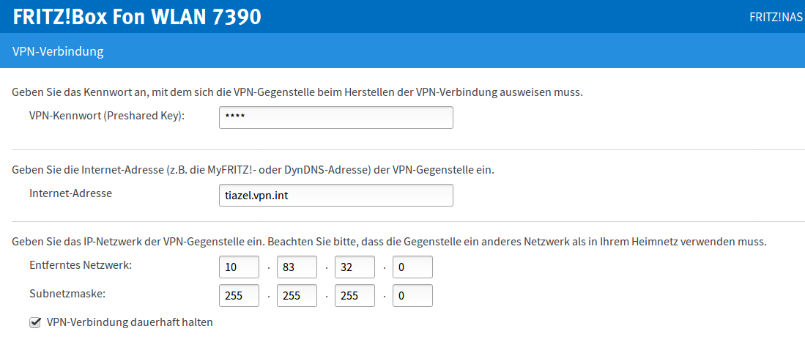Click the Entferntes Netzwerk octet showing 32
This screenshot has height=345, width=805.
355,267
